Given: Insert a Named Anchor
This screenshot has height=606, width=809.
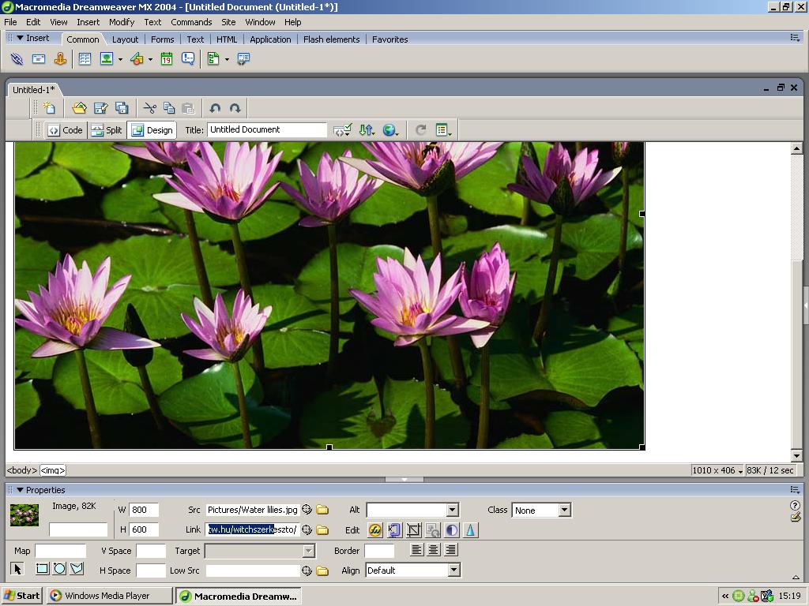Looking at the screenshot, I should (x=60, y=59).
